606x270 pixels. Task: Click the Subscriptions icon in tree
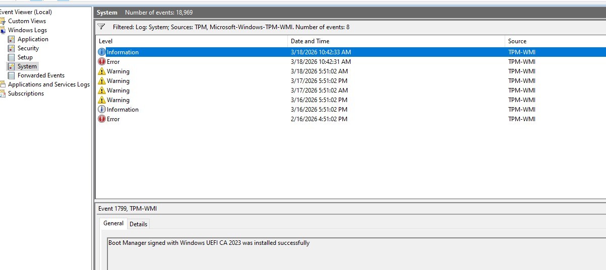pos(3,94)
